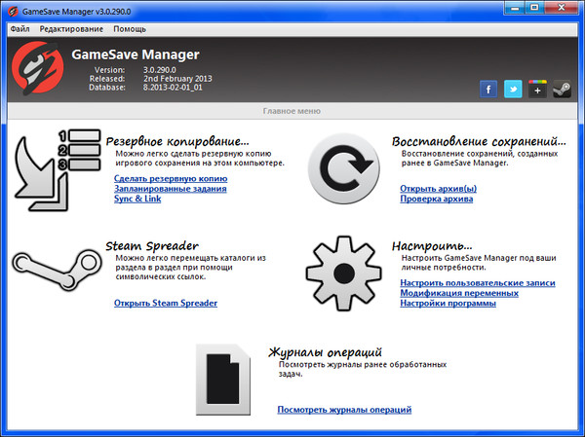This screenshot has width=585, height=437.
Task: Click the Google Plus icon
Action: (x=538, y=90)
